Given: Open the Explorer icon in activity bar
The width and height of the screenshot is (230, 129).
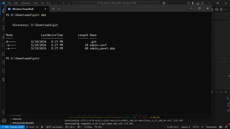Looking at the screenshot, I should coord(3,11).
